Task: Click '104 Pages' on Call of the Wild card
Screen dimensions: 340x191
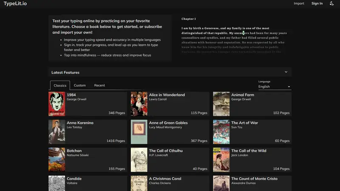Action: click(x=281, y=169)
